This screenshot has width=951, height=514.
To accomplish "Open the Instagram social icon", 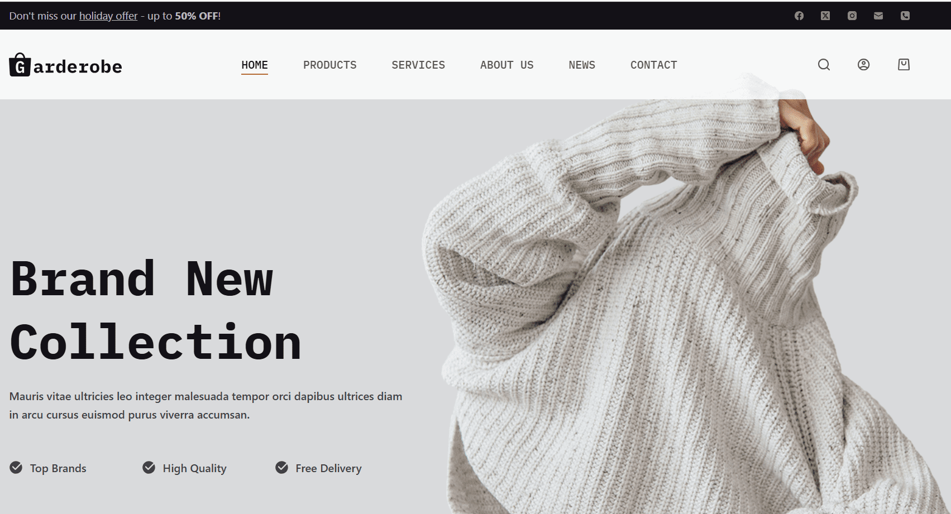I will click(852, 16).
